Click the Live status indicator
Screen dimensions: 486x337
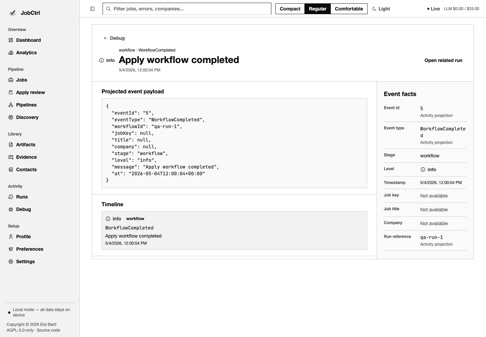(x=433, y=9)
